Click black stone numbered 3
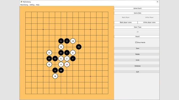This screenshot has height=100, width=179. click(x=67, y=41)
